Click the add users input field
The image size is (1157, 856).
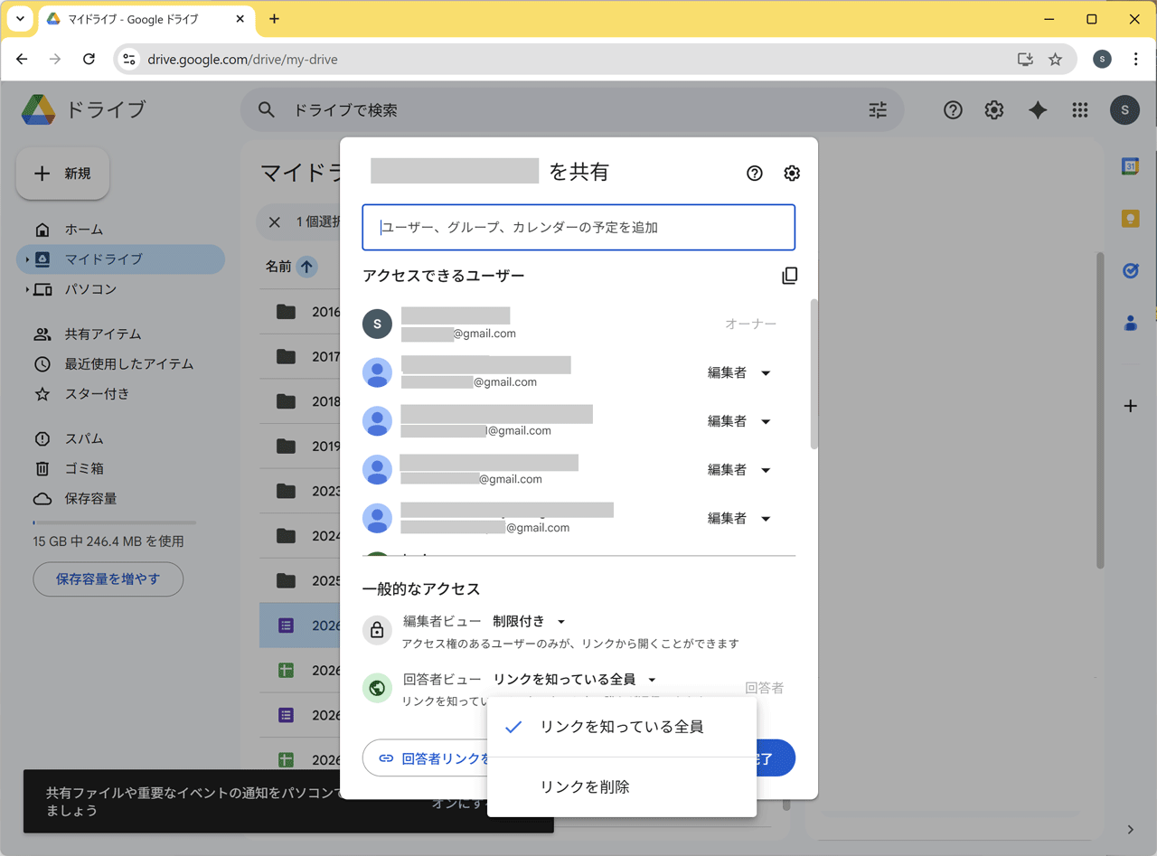pyautogui.click(x=578, y=228)
